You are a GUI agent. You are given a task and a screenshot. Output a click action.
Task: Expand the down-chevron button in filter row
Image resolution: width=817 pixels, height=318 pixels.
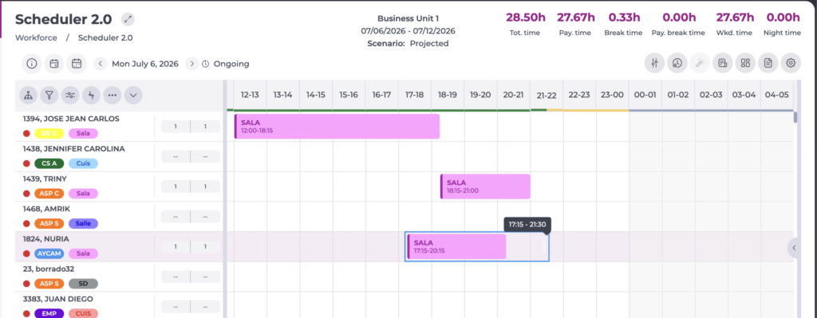pos(133,96)
